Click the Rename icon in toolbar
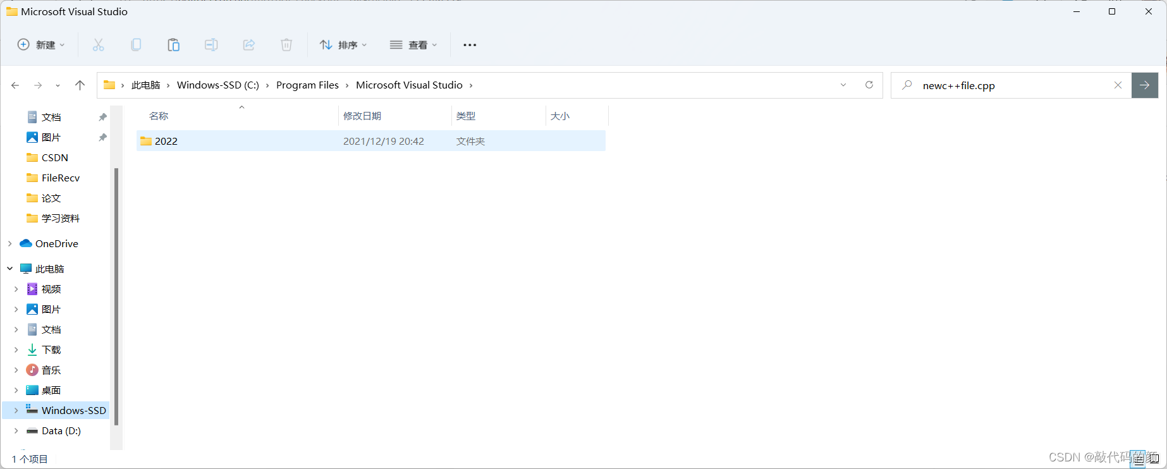This screenshot has width=1167, height=469. point(211,45)
